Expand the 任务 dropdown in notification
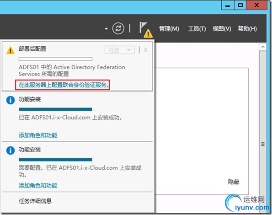Screen dimensions: 272x215 (x=120, y=50)
